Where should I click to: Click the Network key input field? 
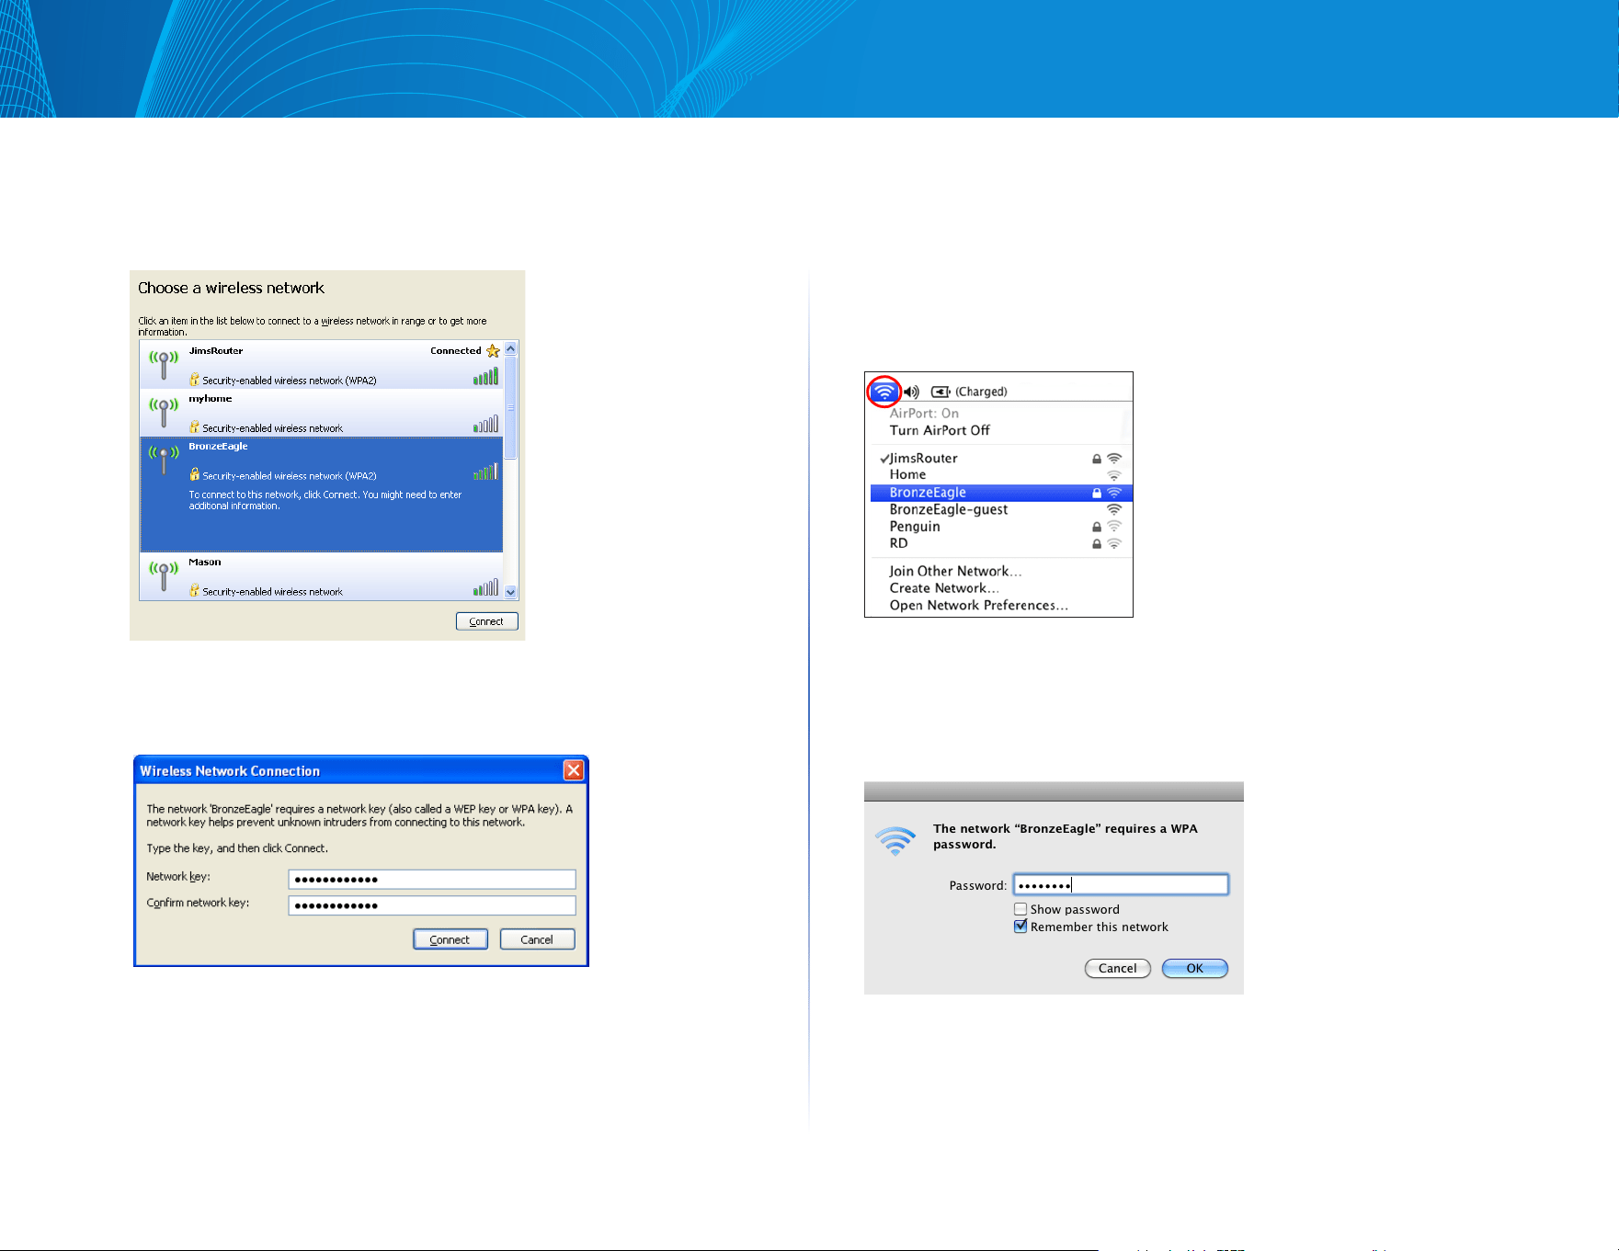(x=432, y=879)
